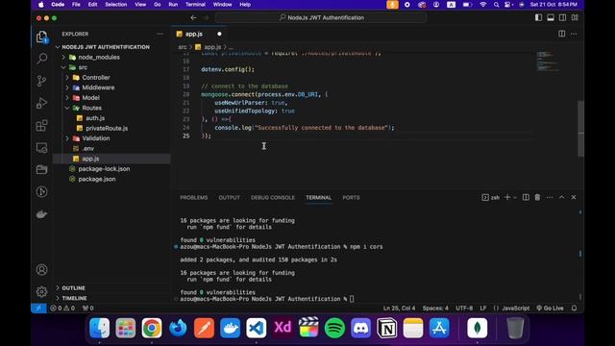Click the notifications bell in status bar
The image size is (615, 346).
tap(575, 308)
